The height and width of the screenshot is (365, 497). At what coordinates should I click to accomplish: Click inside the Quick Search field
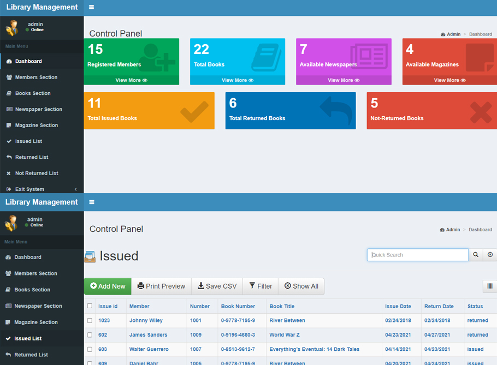(417, 255)
